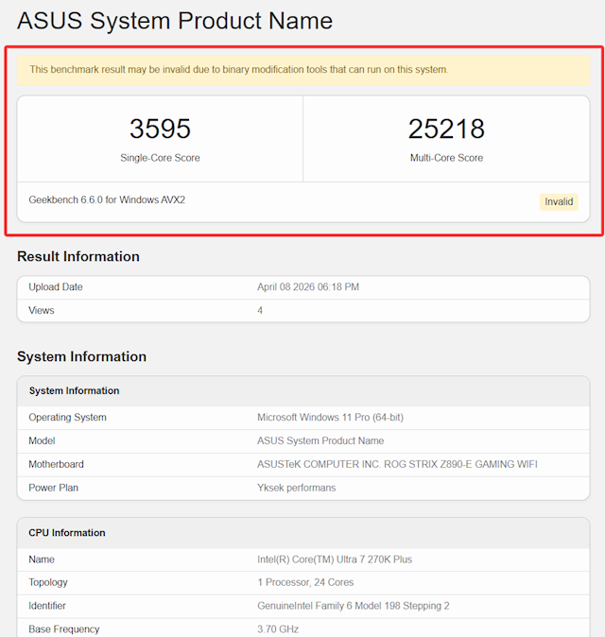Click the Views row label
The height and width of the screenshot is (637, 605).
[42, 310]
